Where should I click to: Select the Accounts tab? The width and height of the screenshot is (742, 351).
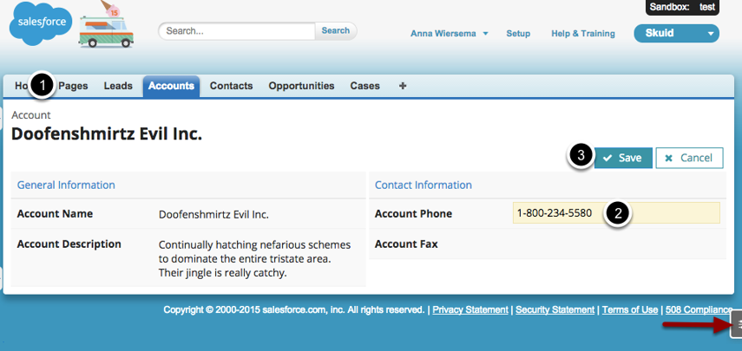coord(171,86)
